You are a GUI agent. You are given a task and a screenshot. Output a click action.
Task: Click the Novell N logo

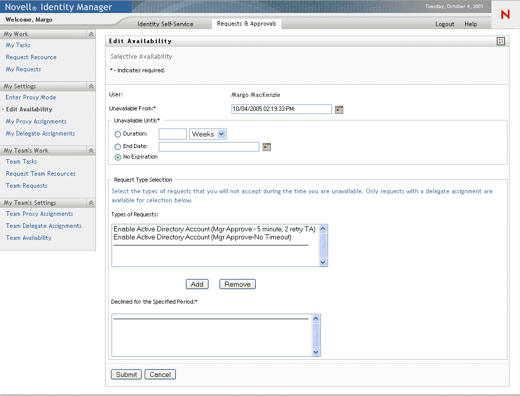point(505,14)
